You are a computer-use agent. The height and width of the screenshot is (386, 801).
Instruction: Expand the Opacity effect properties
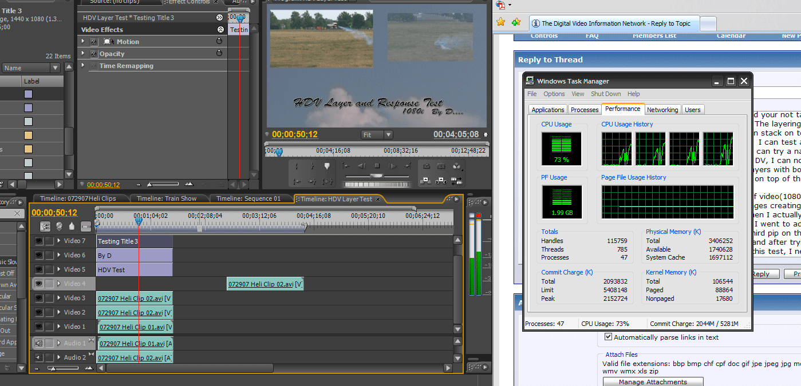[82, 53]
